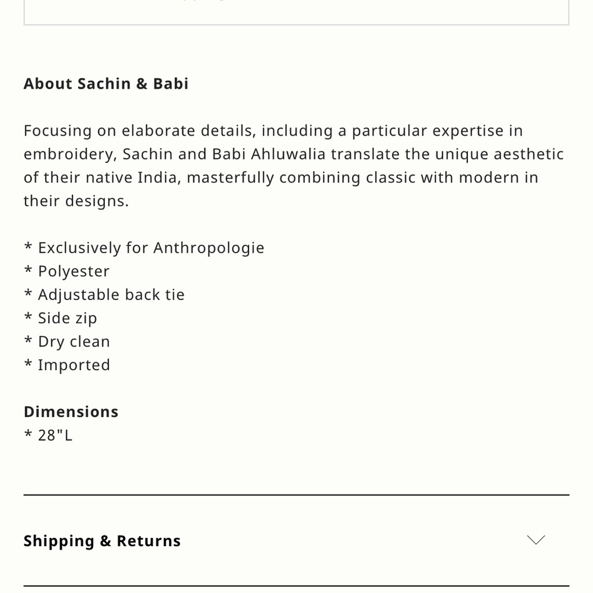The width and height of the screenshot is (593, 593).
Task: Click the text 'their designs.'
Action: point(76,201)
